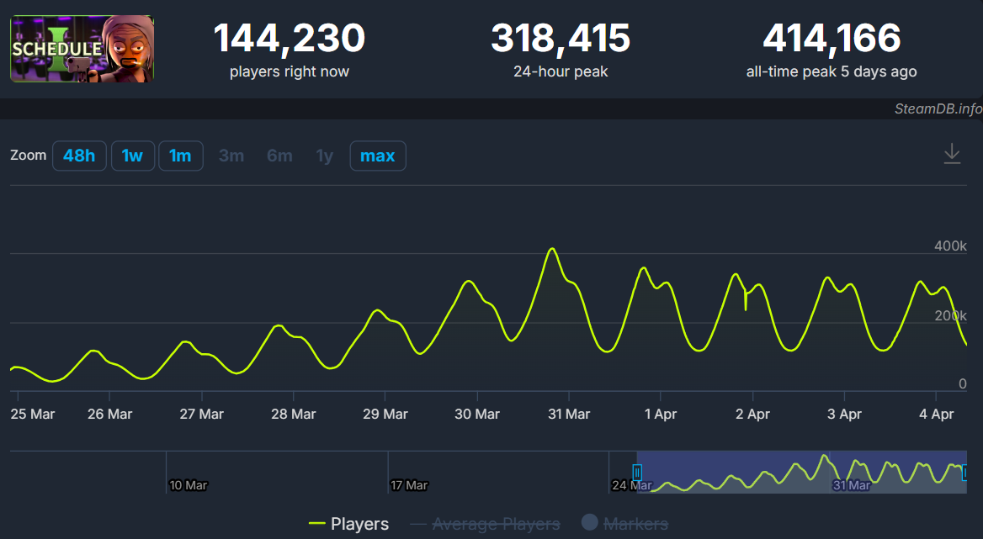The image size is (983, 539).
Task: Click the navigator near 10 Mar
Action: [x=188, y=473]
